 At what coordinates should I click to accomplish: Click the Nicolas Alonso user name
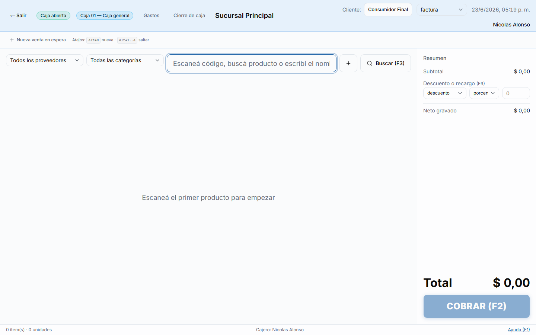511,25
